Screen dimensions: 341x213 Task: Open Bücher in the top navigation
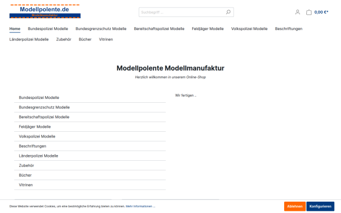click(x=85, y=39)
